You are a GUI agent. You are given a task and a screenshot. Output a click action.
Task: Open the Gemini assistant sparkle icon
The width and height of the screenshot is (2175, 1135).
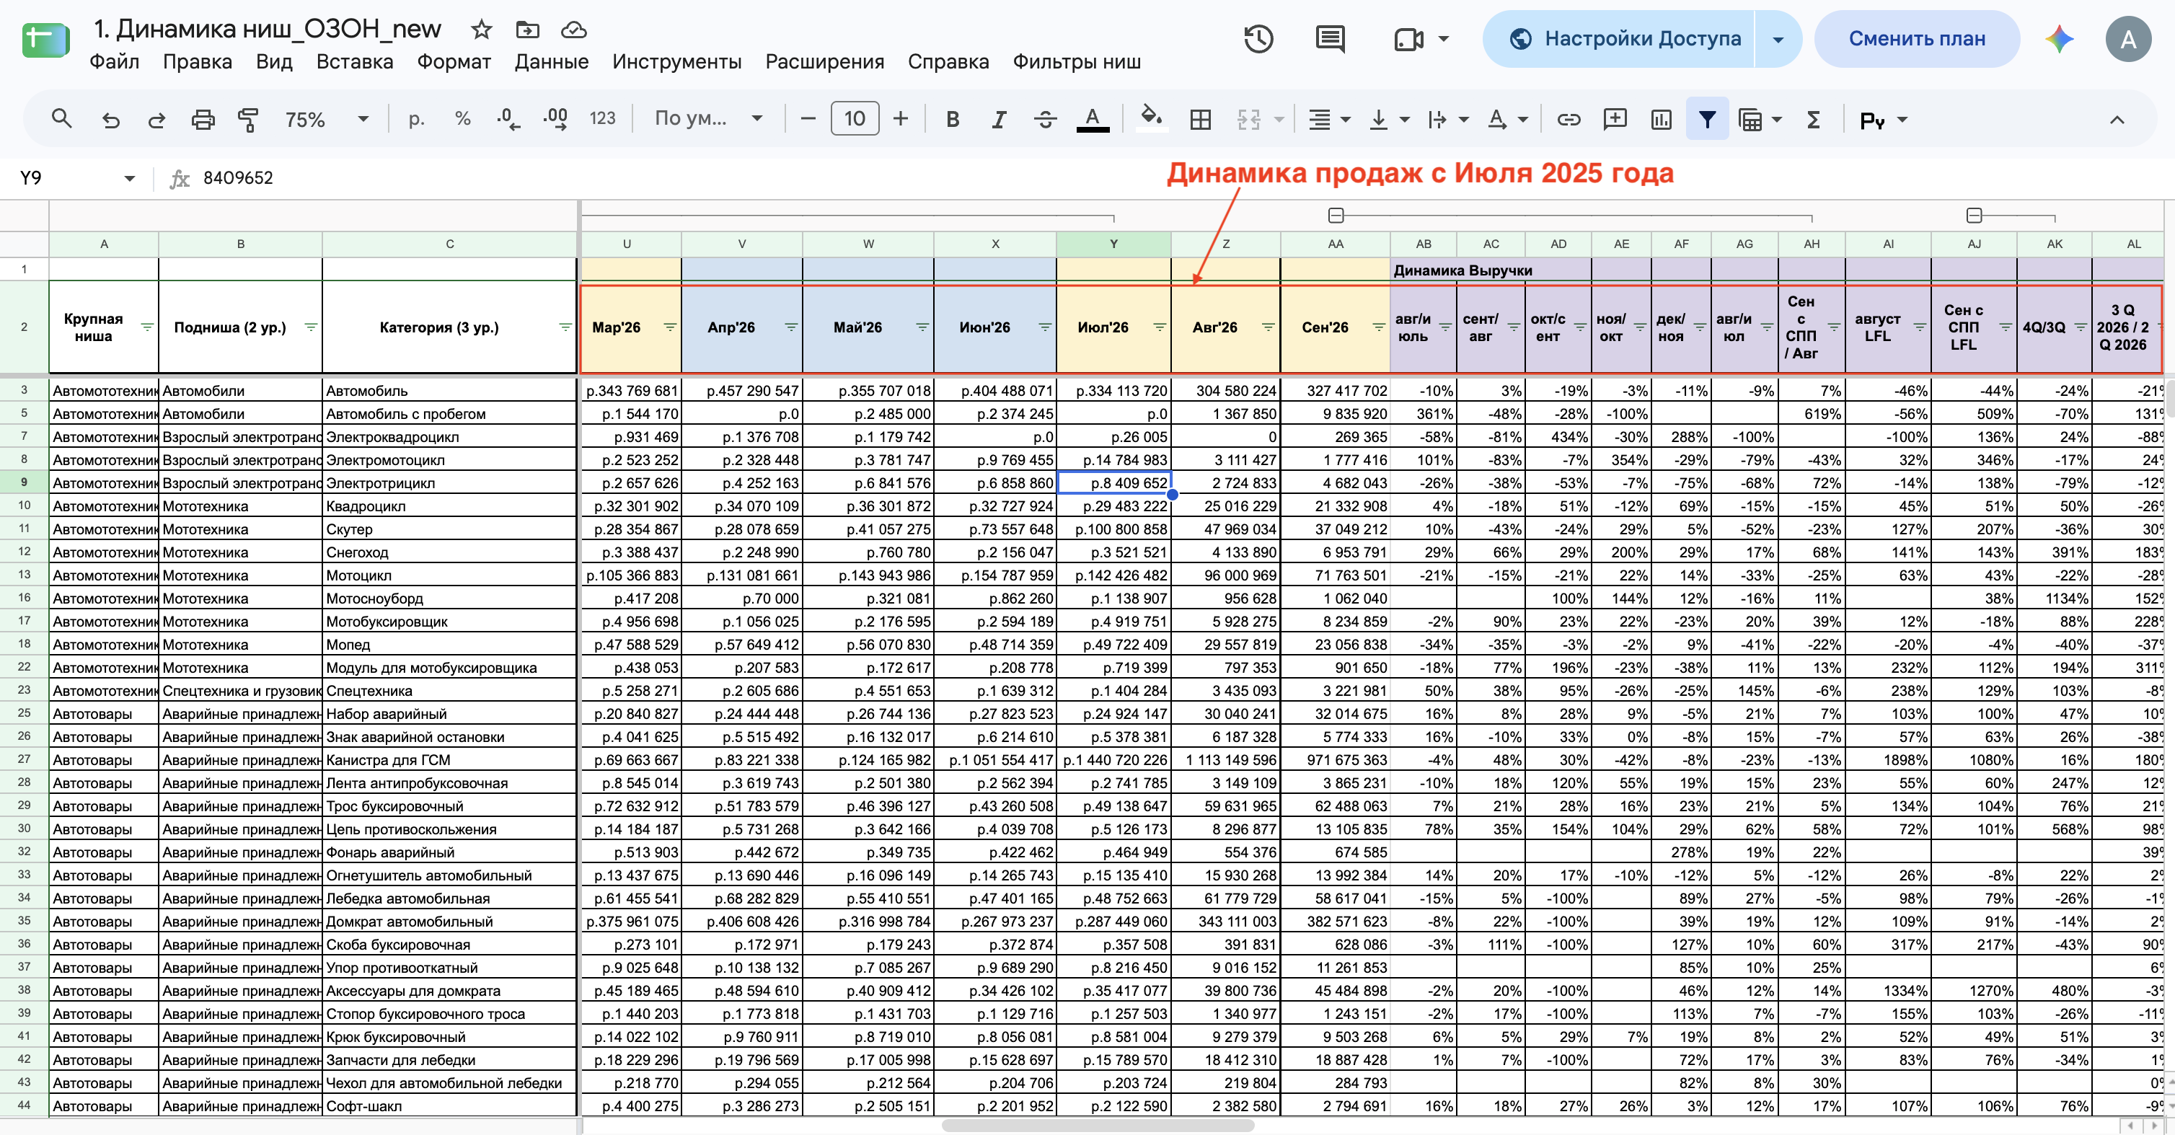[2060, 39]
